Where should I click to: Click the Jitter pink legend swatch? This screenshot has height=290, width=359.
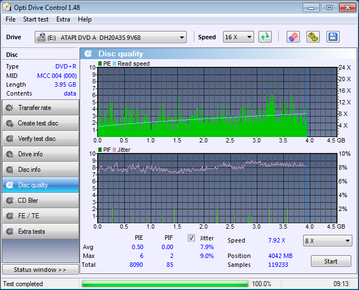[x=114, y=150]
